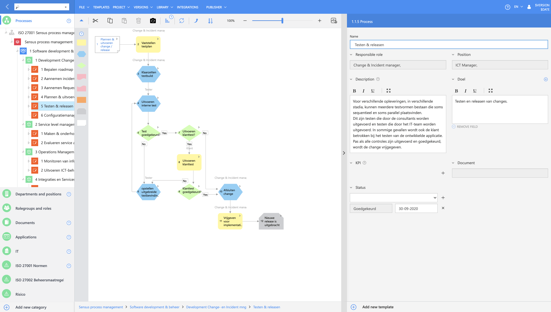Toggle italic in Doel editor
The height and width of the screenshot is (312, 551).
[465, 91]
